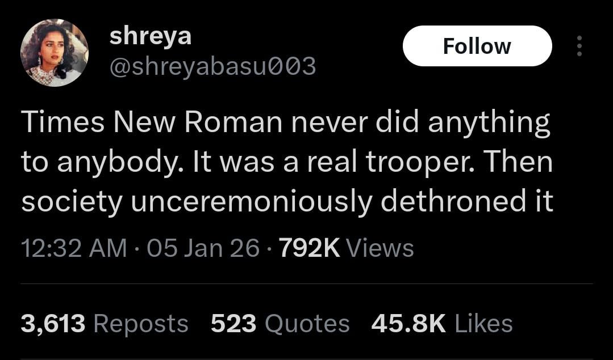Follow the shreya account

(477, 46)
